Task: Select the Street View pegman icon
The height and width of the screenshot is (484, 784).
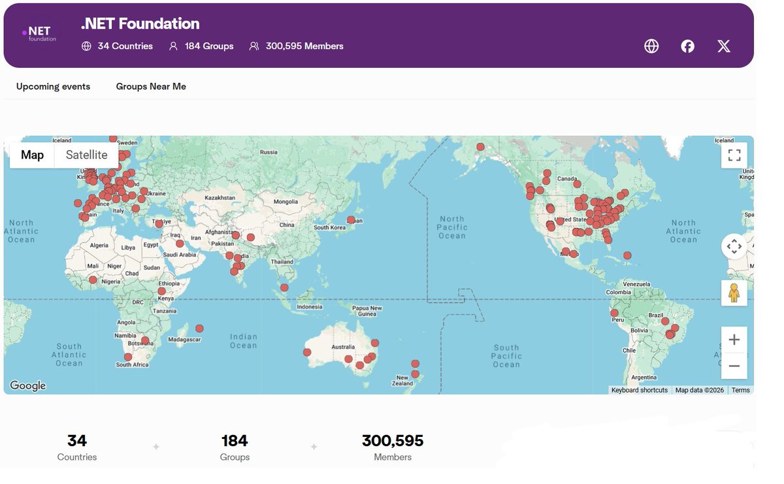Action: coord(734,293)
